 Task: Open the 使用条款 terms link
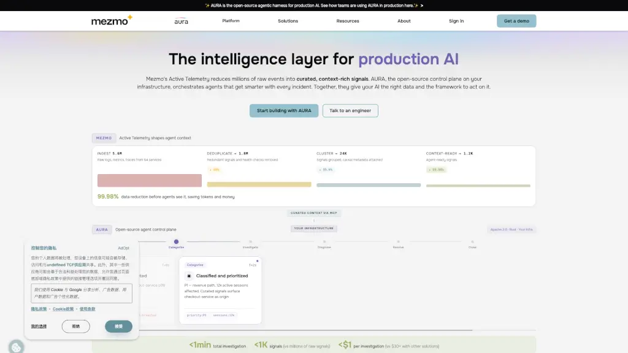click(x=87, y=309)
